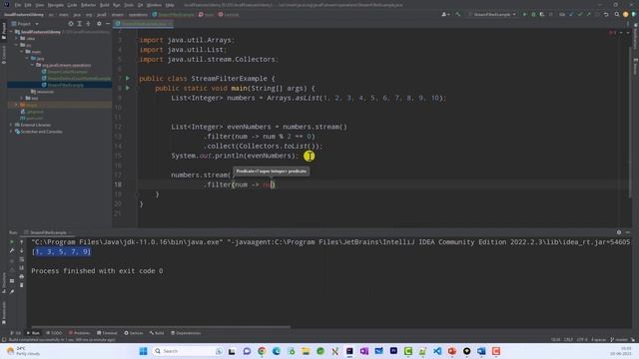Viewport: 639px width, 359px height.
Task: Open the Help menu
Action: click(x=170, y=5)
